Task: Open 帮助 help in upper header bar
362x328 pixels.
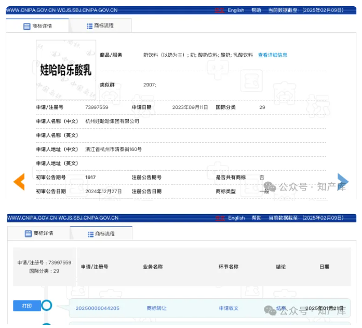Action: pyautogui.click(x=257, y=10)
